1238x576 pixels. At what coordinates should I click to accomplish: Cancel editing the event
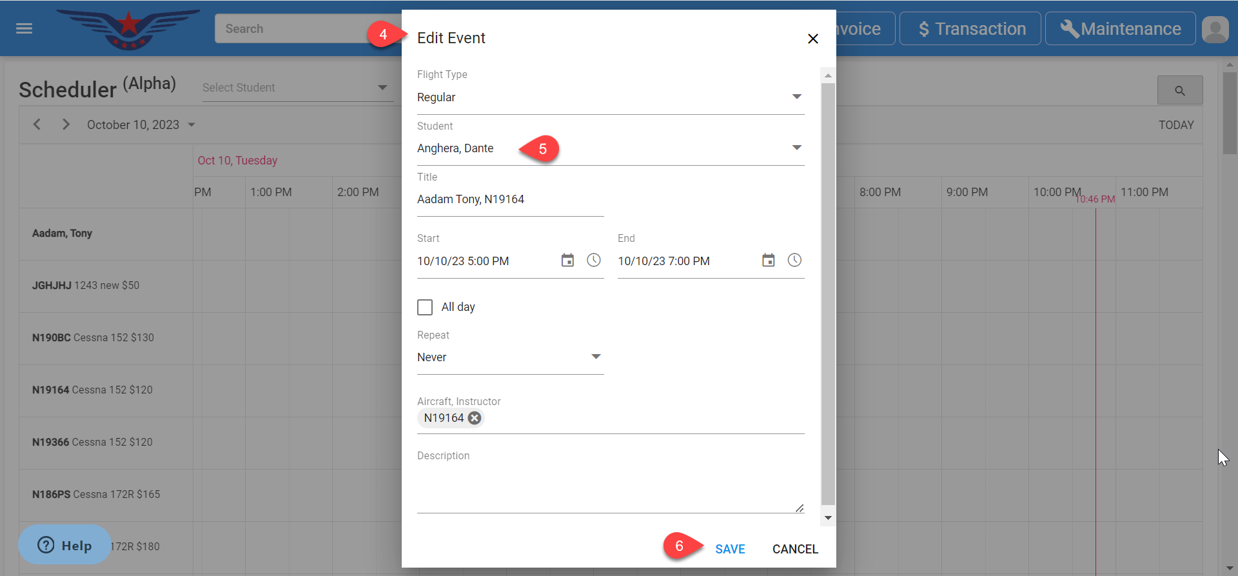795,549
